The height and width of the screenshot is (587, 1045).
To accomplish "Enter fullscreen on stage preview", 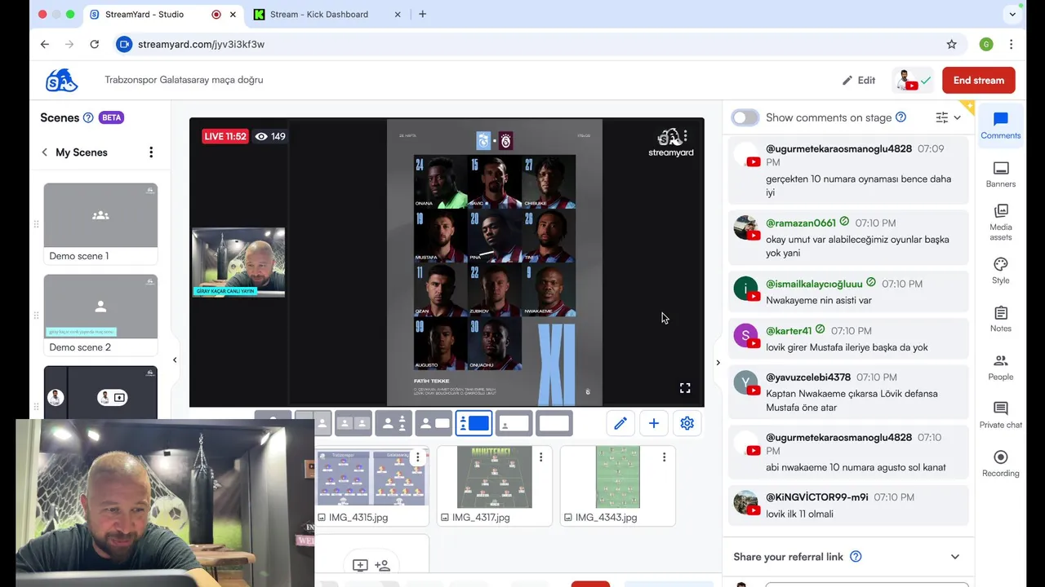I will point(685,388).
